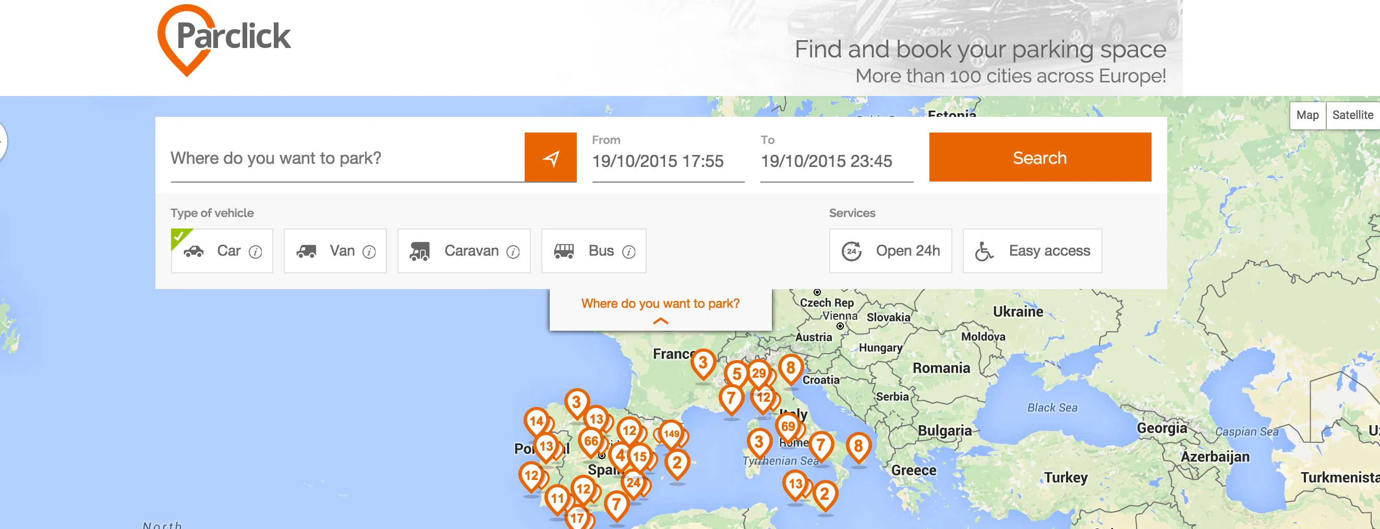Enable the Easy access service filter
The height and width of the screenshot is (529, 1380).
coord(1032,251)
